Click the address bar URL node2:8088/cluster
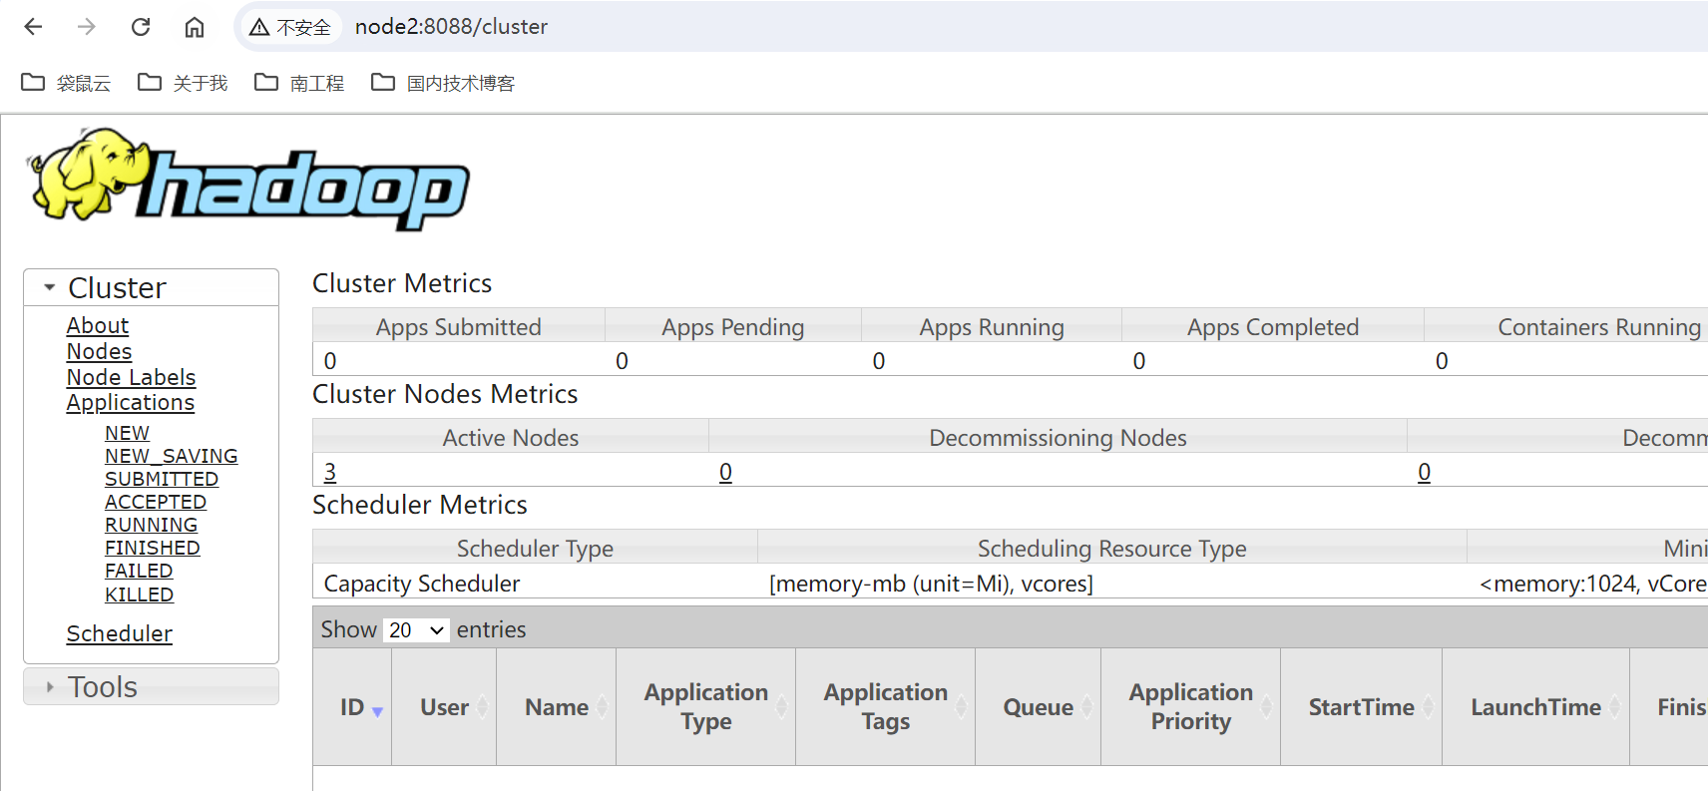Screen dimensions: 1708x791 [451, 27]
